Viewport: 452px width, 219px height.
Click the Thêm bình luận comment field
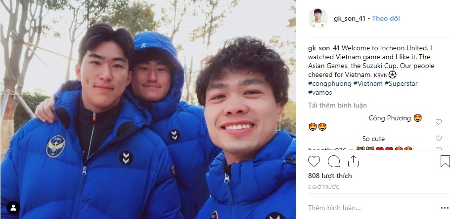pos(372,208)
